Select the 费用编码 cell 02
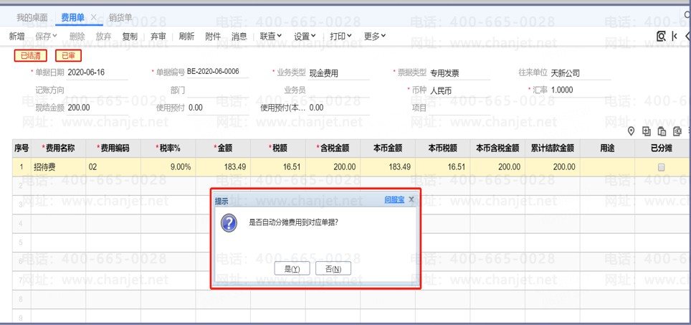The image size is (691, 325). pyautogui.click(x=113, y=167)
